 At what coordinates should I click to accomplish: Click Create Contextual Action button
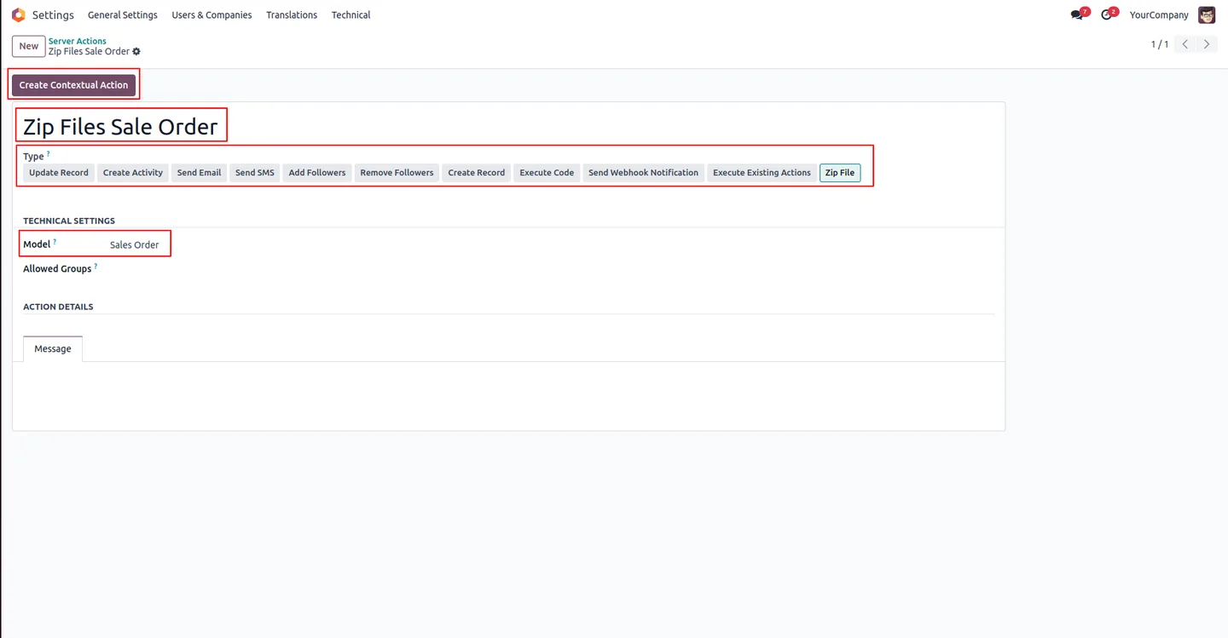[73, 85]
